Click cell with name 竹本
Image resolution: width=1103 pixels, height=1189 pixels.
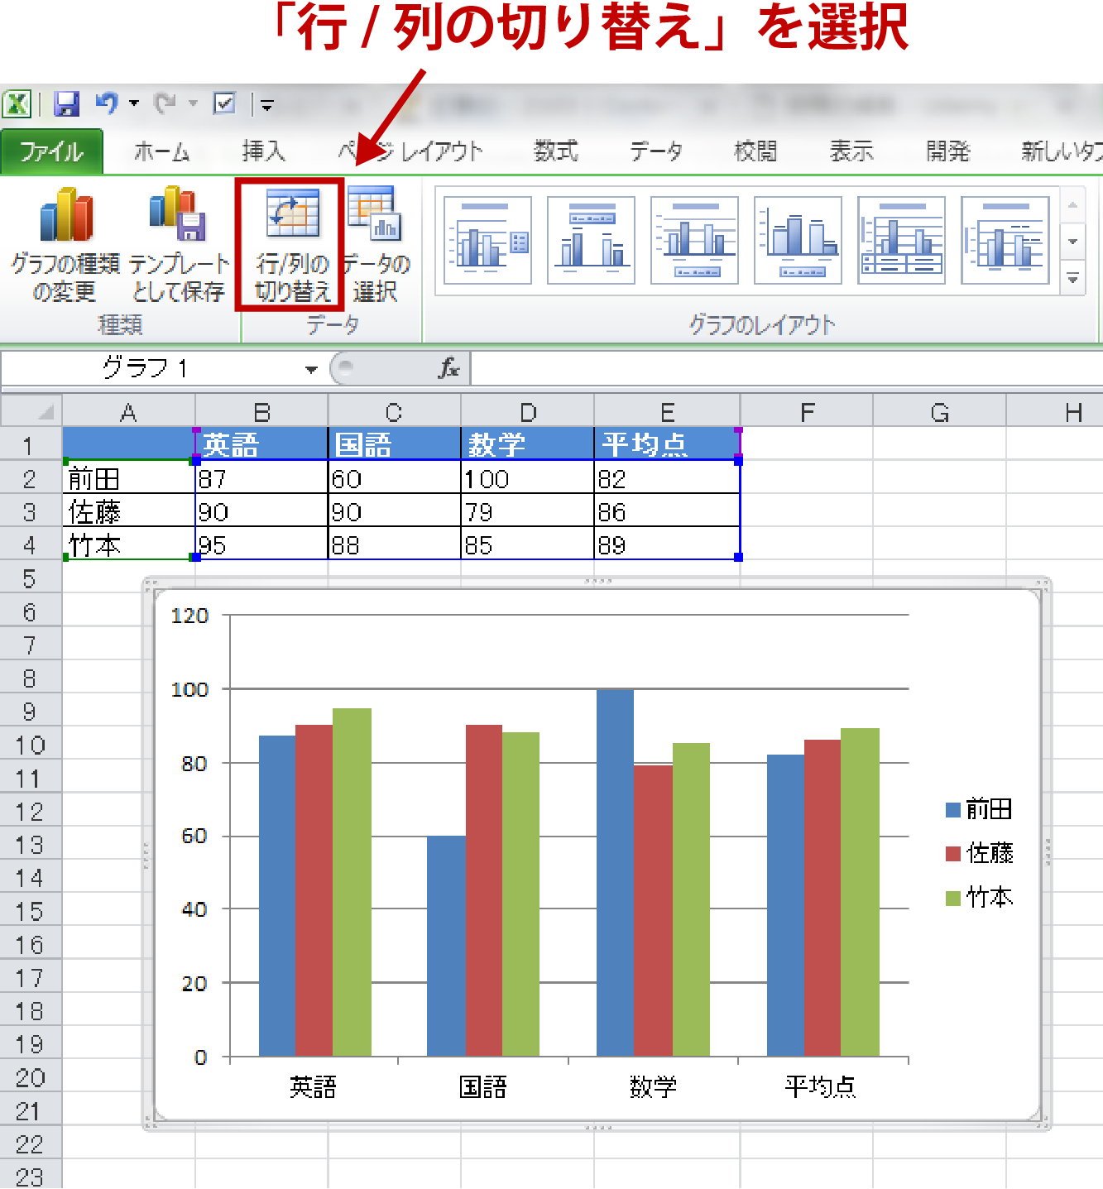tap(129, 544)
